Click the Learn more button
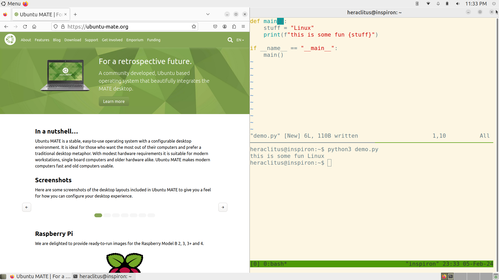This screenshot has width=499, height=280. tap(114, 101)
